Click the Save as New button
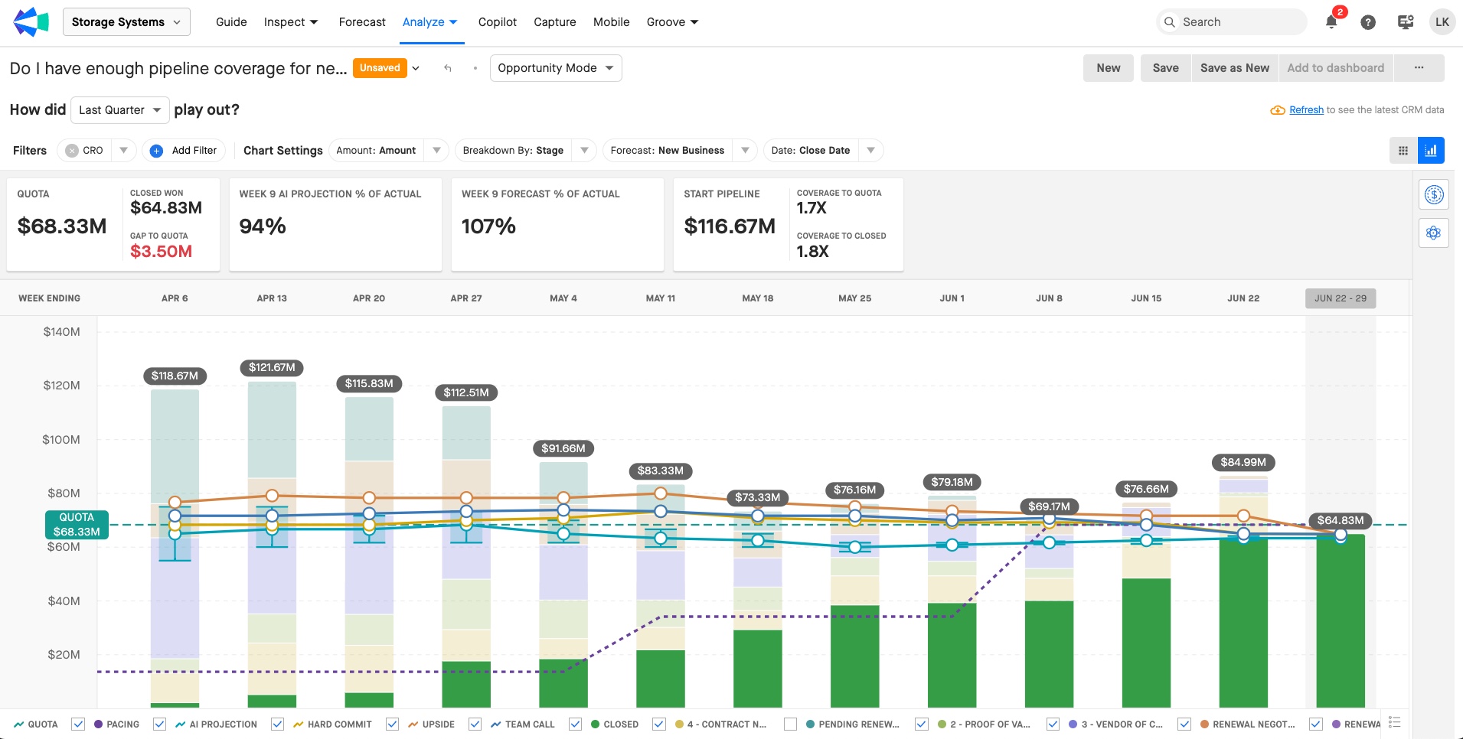The height and width of the screenshot is (739, 1463). tap(1234, 68)
